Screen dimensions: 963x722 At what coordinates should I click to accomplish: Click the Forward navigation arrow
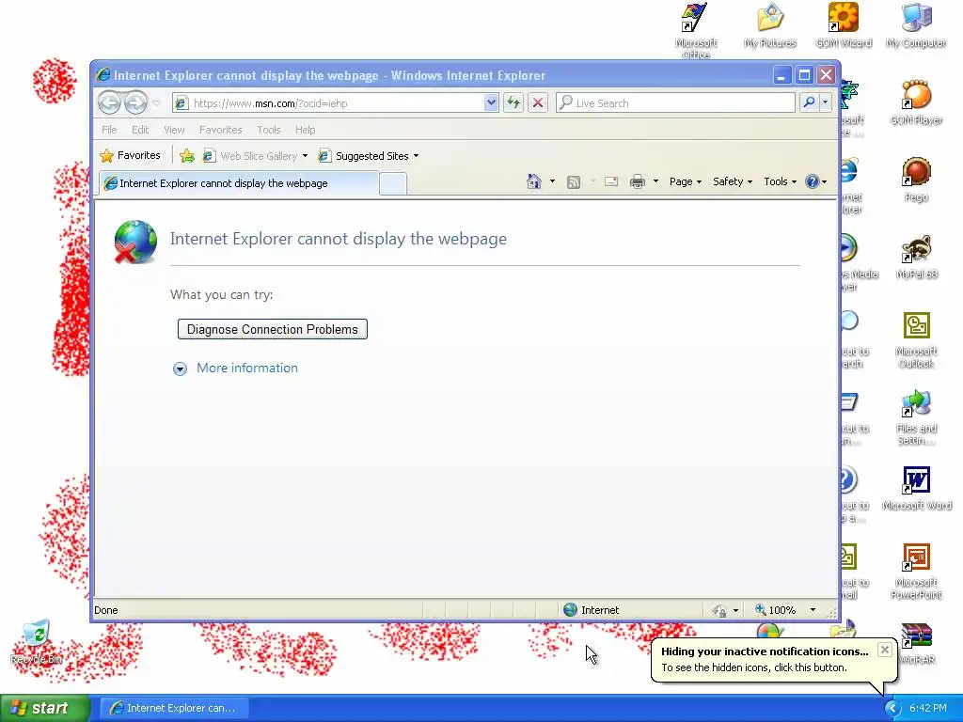click(x=135, y=102)
